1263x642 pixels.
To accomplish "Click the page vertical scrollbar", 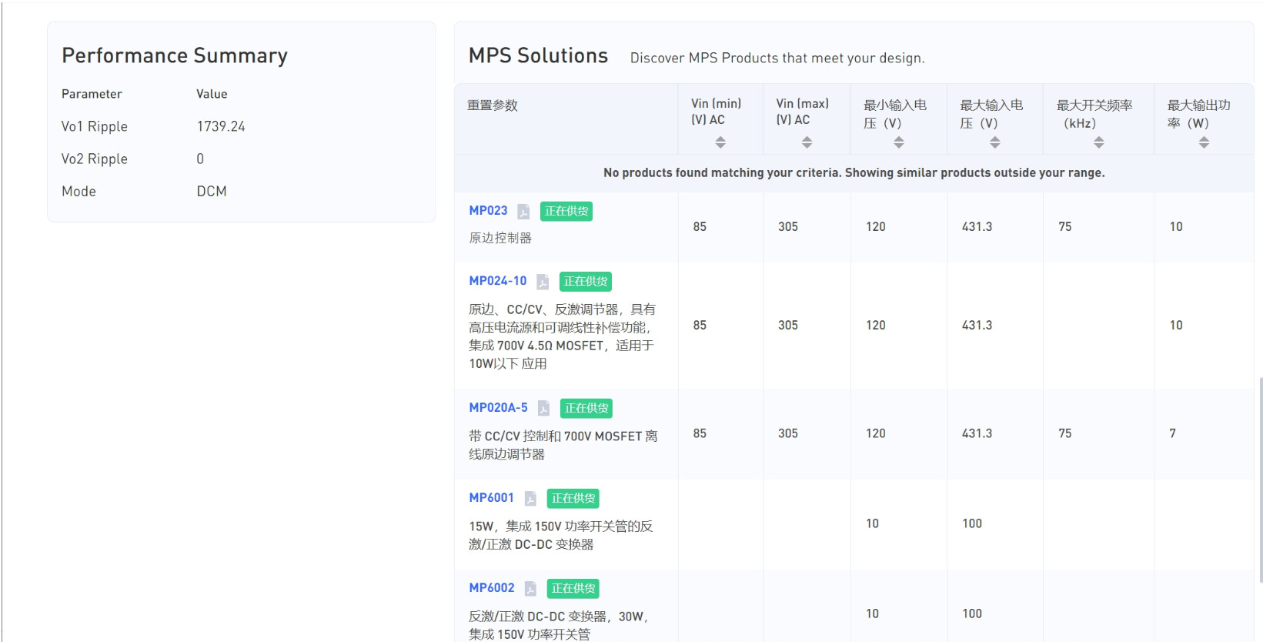I will click(1260, 479).
